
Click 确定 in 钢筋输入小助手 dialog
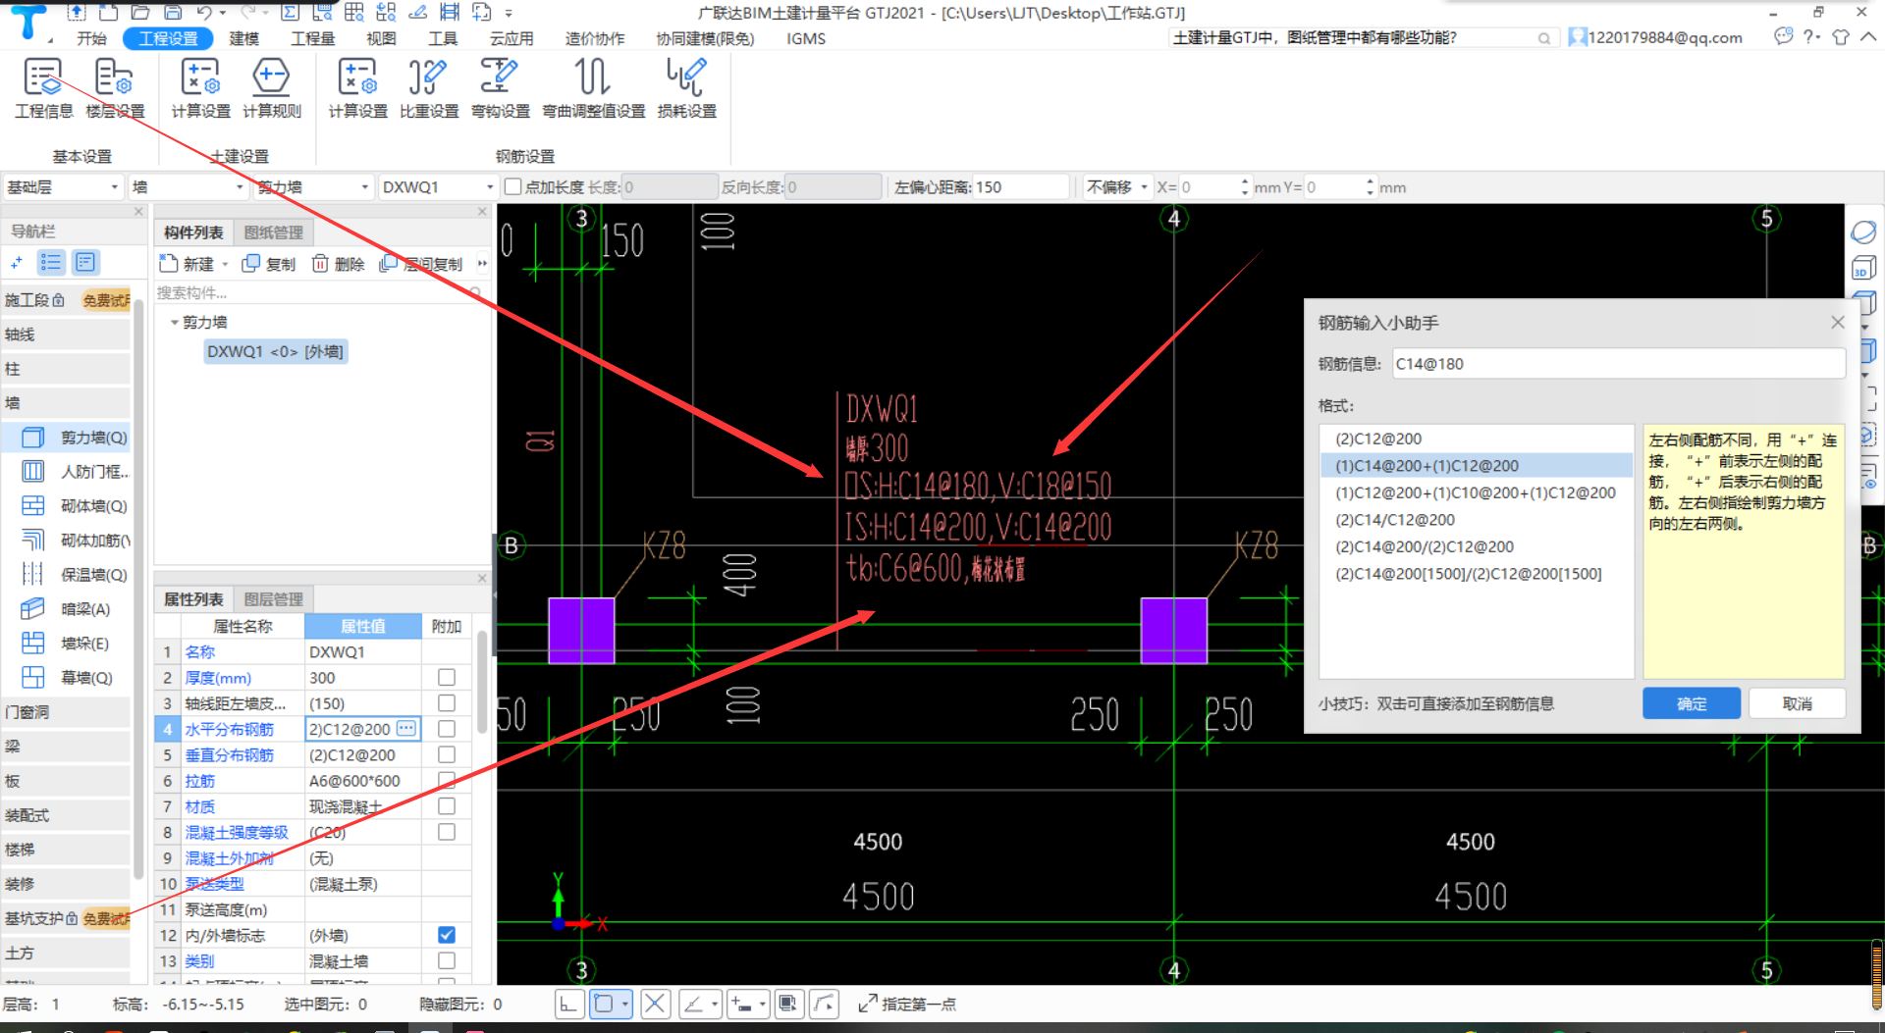pyautogui.click(x=1691, y=703)
